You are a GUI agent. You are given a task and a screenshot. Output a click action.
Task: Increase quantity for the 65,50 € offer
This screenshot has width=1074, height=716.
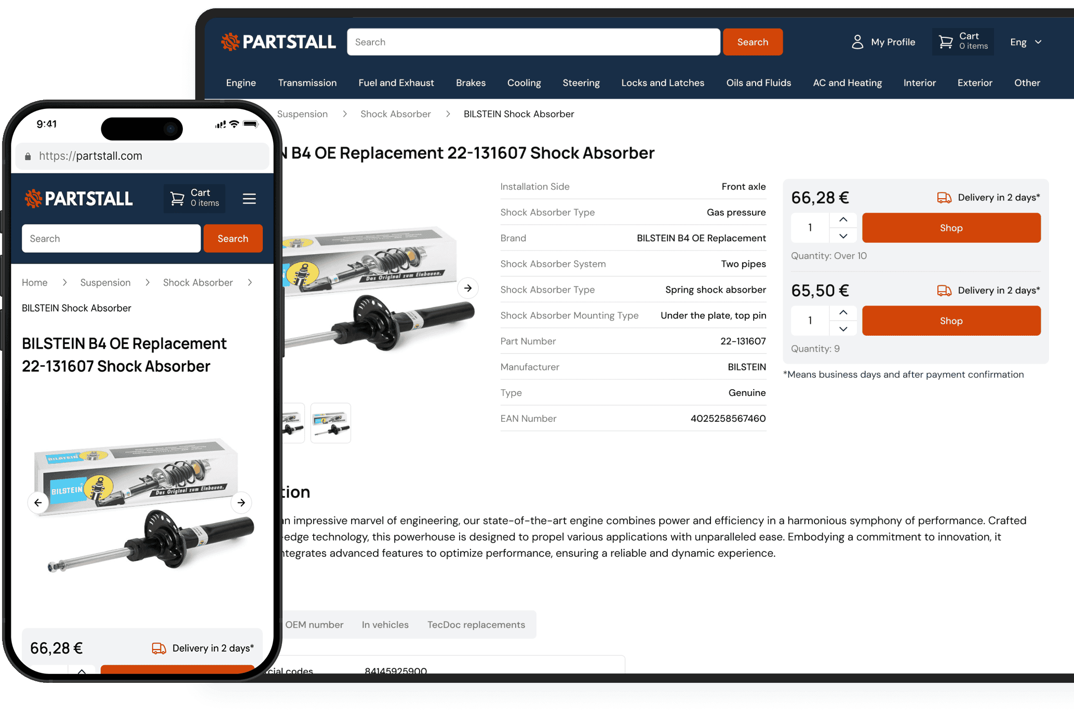tap(843, 313)
